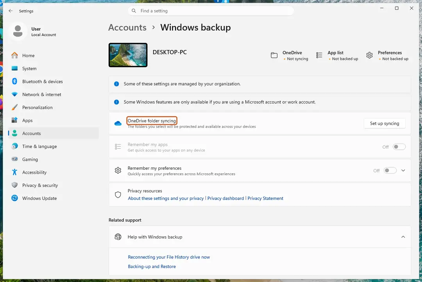The image size is (422, 282).
Task: Select Personalization in the sidebar
Action: 54,107
